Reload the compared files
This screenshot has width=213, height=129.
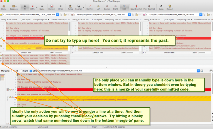169,7
